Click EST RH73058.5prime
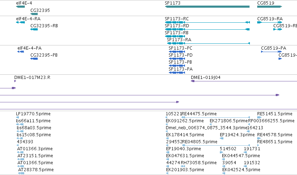The width and height of the screenshot is (297, 175). 183,166
